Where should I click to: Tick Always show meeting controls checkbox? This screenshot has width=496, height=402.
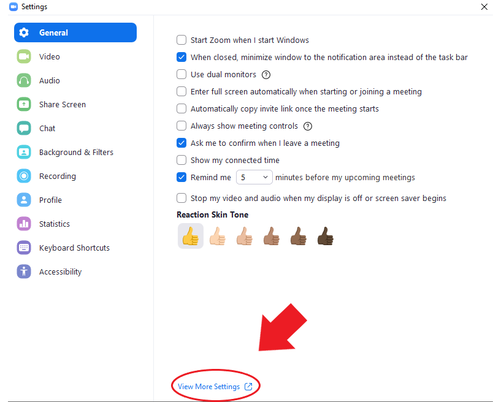181,126
